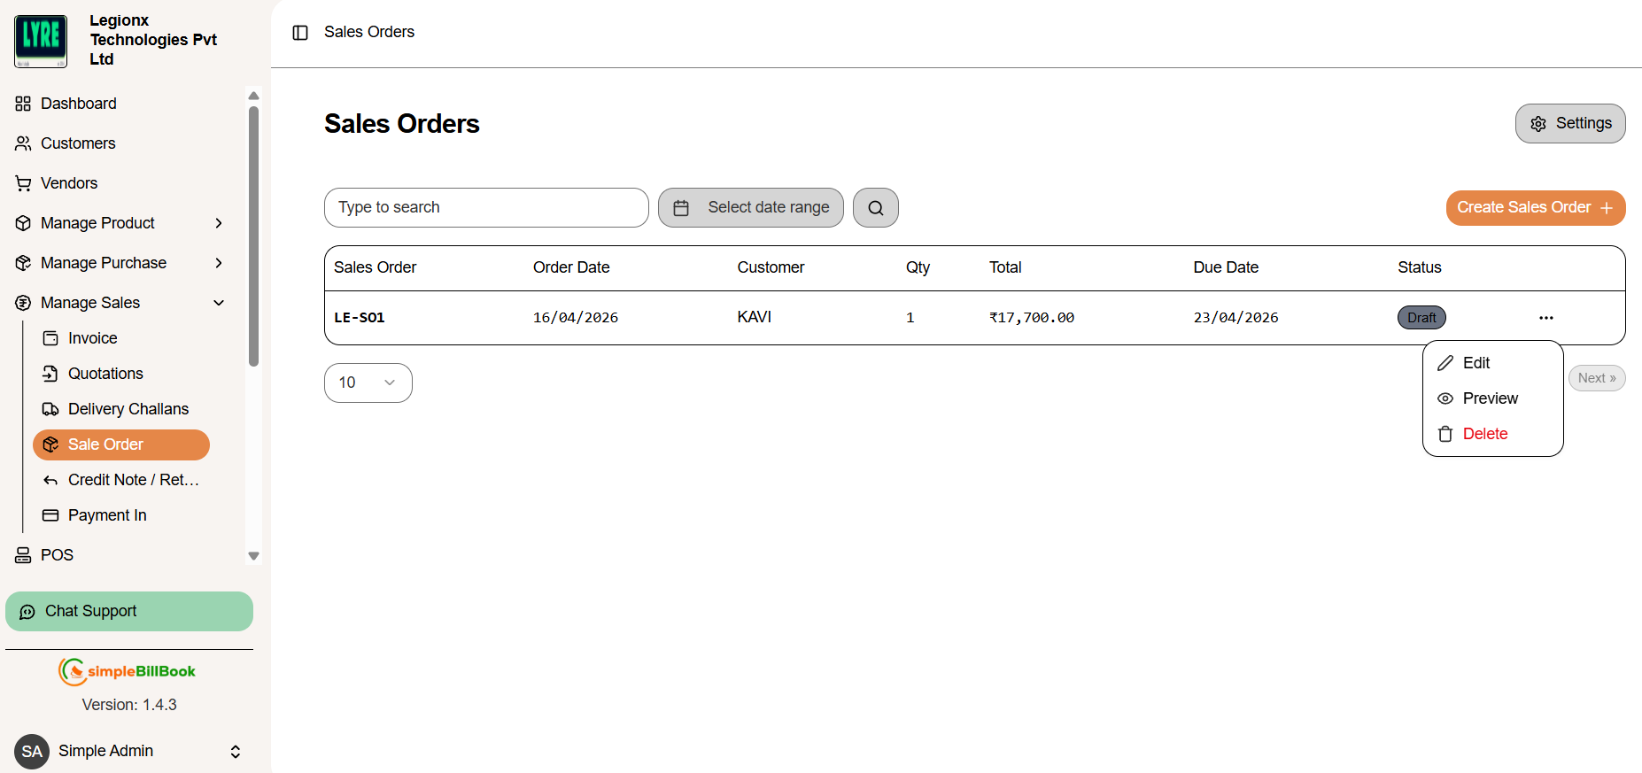Click the Dashboard grid icon
The width and height of the screenshot is (1642, 773).
click(x=23, y=104)
